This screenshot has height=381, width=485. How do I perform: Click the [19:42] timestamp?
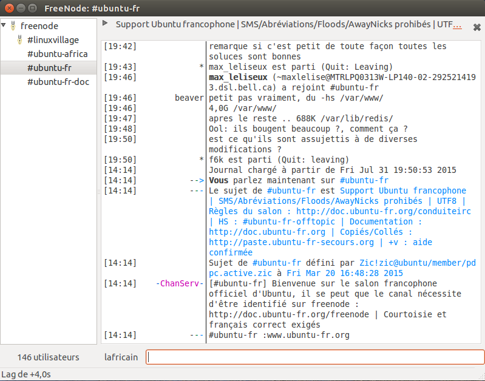pyautogui.click(x=120, y=46)
